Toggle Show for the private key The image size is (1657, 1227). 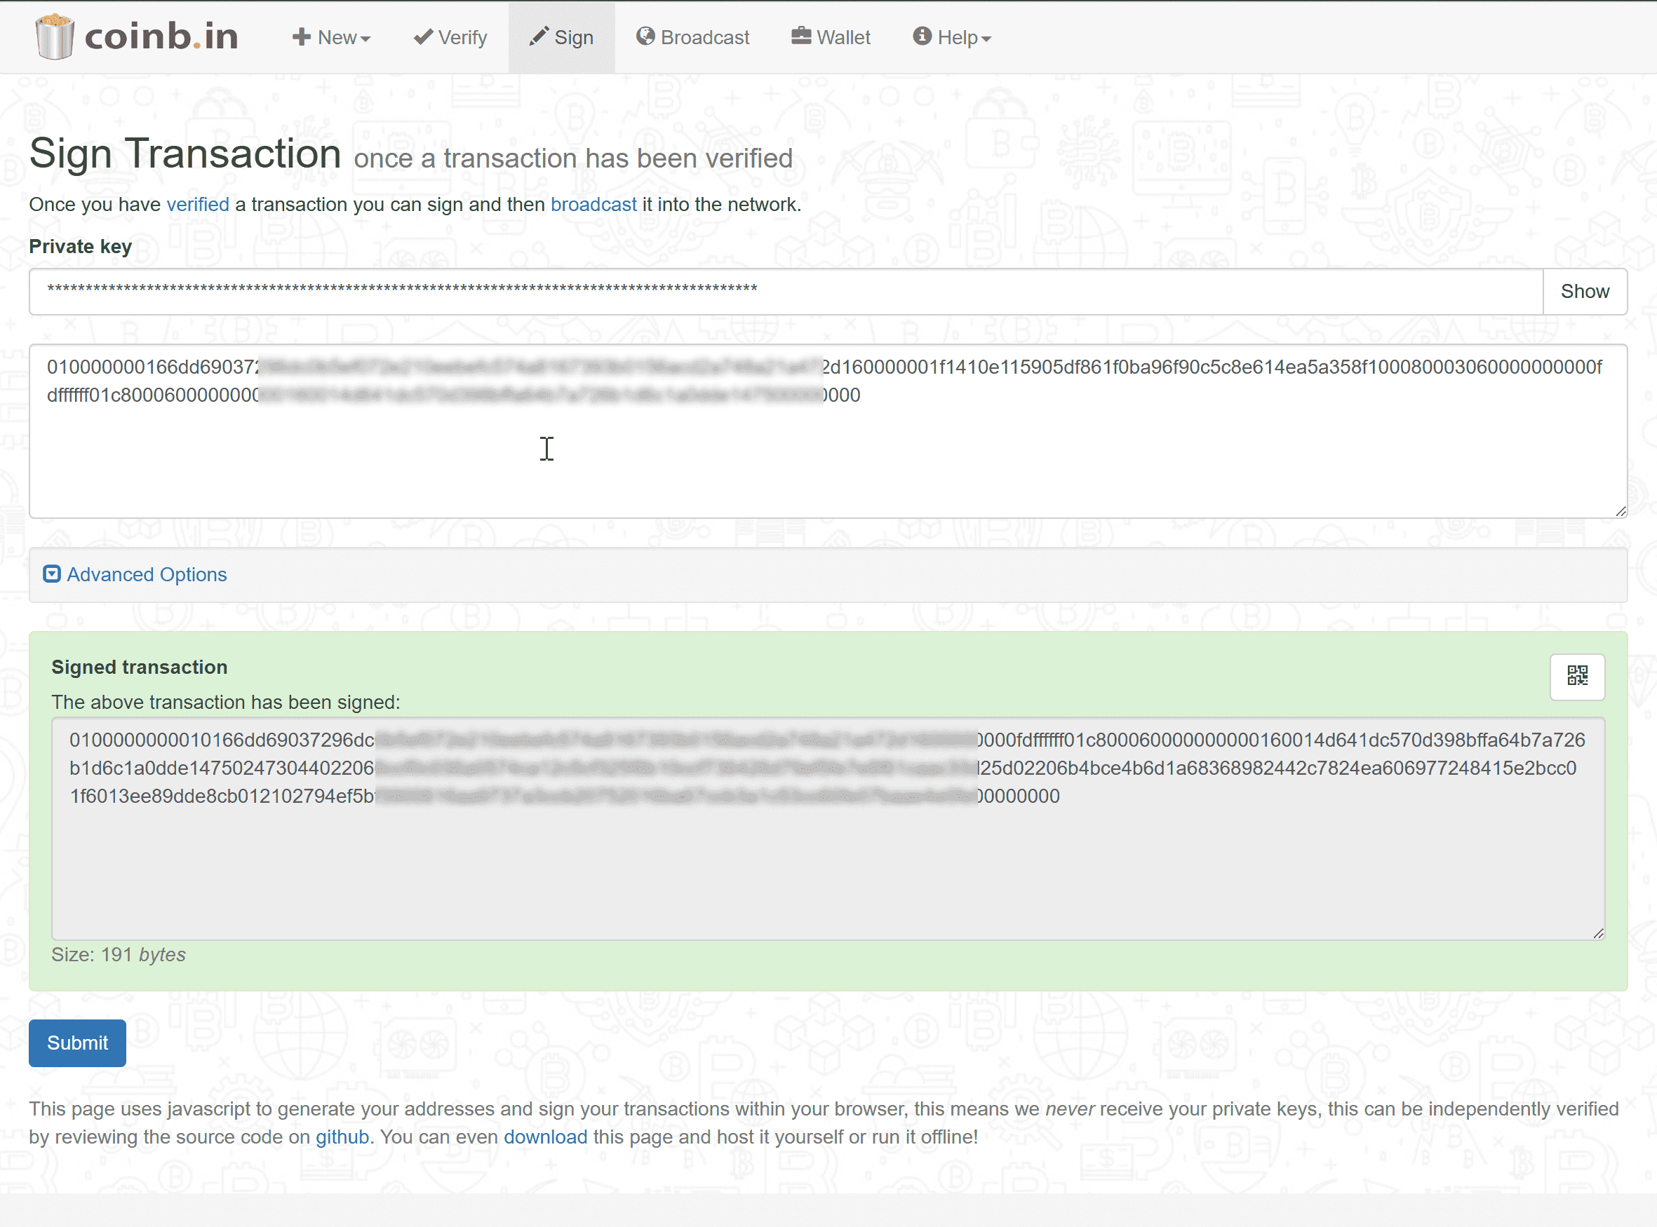pos(1584,291)
